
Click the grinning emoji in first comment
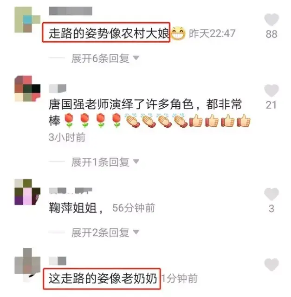coord(179,33)
